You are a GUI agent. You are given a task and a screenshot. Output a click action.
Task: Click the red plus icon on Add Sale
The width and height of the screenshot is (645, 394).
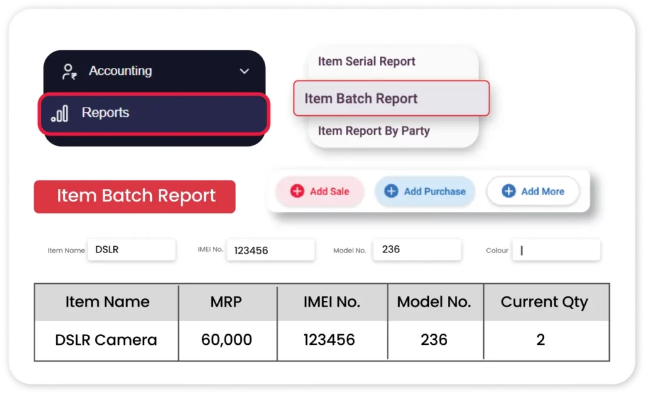click(x=297, y=191)
